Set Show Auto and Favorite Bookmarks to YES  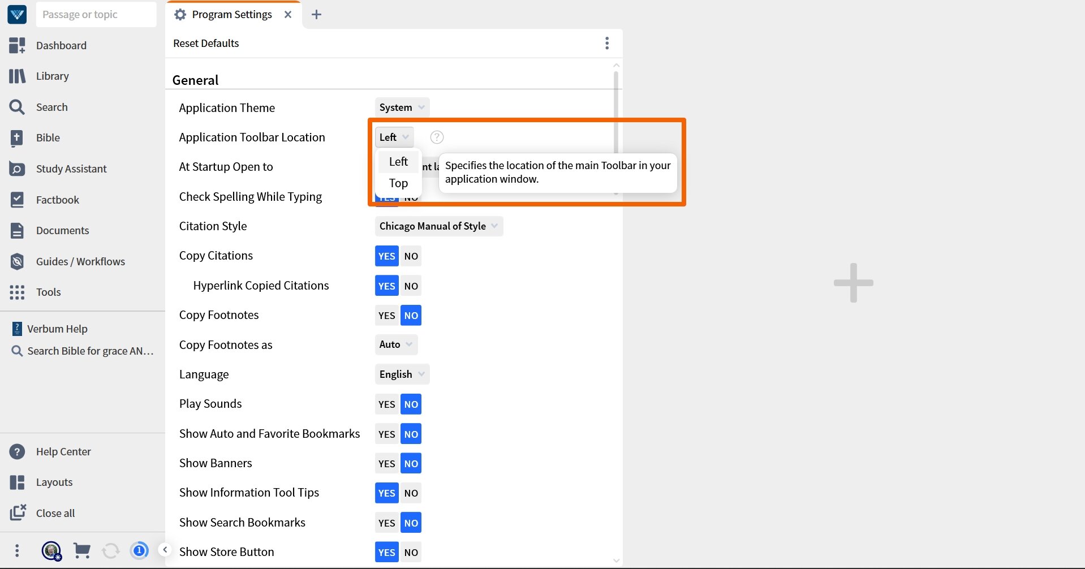tap(387, 434)
